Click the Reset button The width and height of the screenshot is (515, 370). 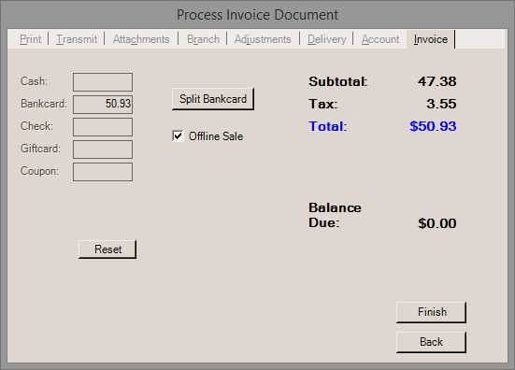coord(107,249)
